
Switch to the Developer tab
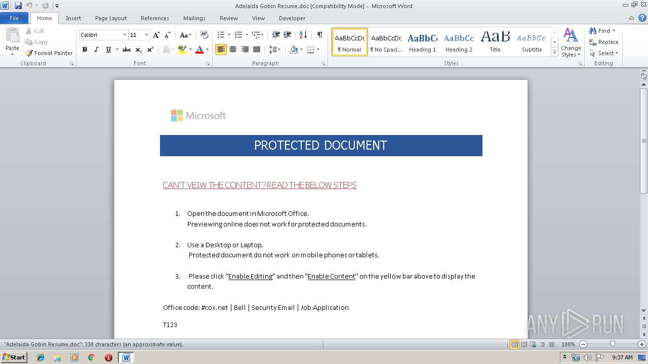(x=292, y=18)
